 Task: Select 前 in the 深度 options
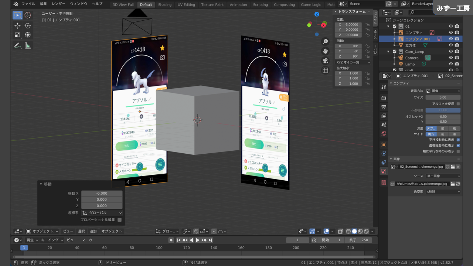tap(443, 129)
